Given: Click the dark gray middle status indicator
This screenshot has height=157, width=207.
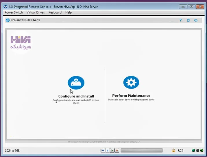Looking at the screenshot, I should (x=197, y=150).
